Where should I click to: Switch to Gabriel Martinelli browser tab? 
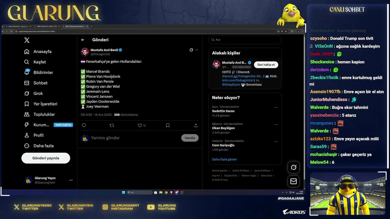(x=18, y=26)
